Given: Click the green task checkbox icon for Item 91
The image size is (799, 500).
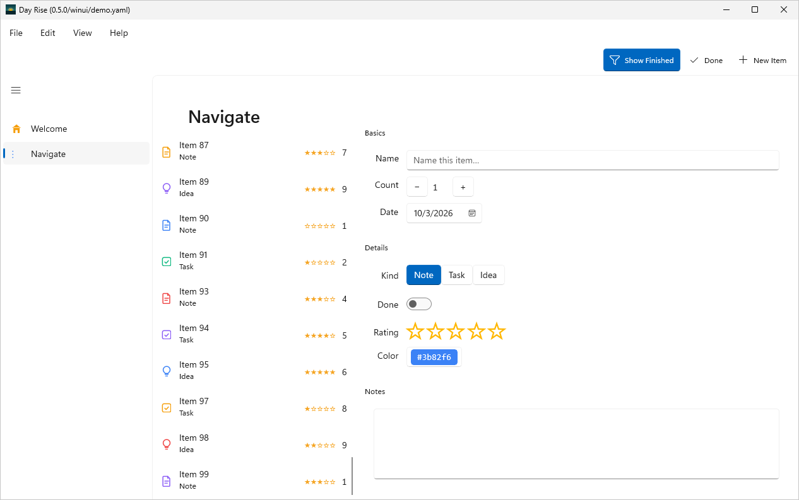Looking at the screenshot, I should [x=167, y=261].
